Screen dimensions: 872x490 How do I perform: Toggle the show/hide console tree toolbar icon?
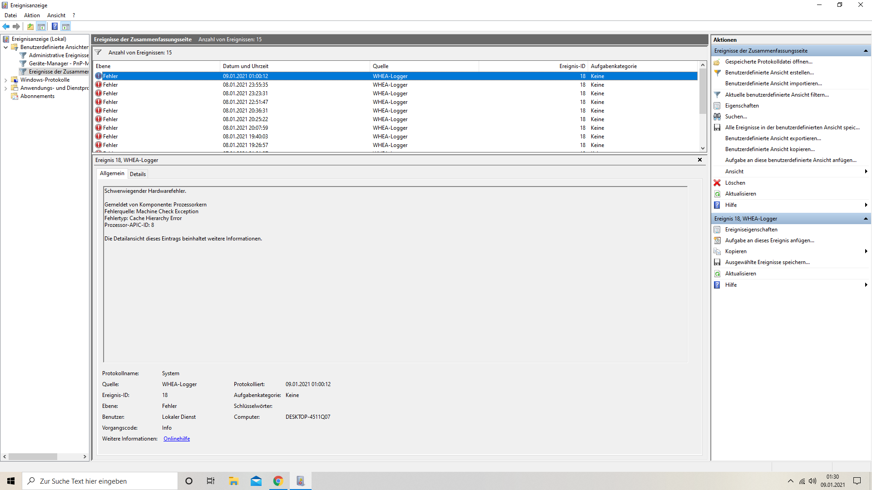point(41,26)
